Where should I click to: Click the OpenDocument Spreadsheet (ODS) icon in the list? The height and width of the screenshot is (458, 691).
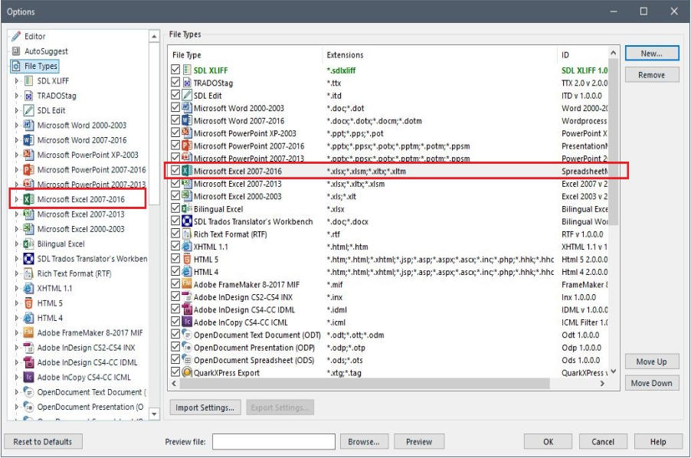point(187,360)
